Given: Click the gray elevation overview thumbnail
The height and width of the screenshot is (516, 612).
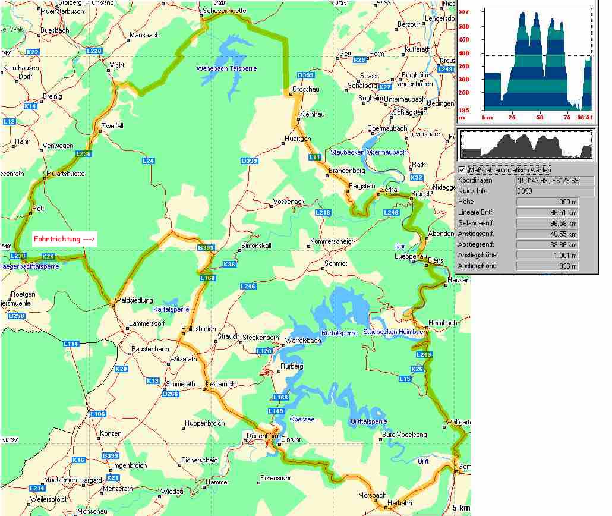Looking at the screenshot, I should (x=526, y=145).
